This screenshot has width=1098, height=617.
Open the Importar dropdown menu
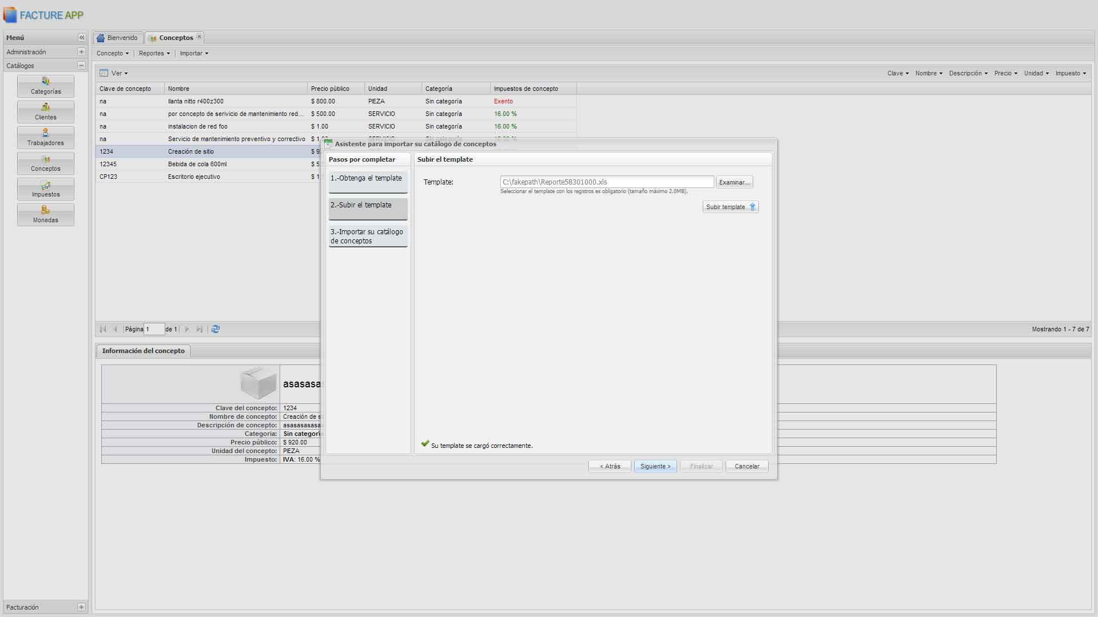(194, 53)
